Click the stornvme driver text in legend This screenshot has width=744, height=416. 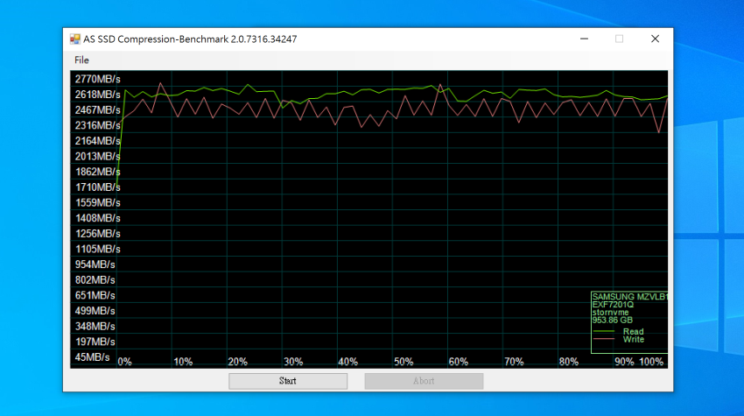[611, 313]
